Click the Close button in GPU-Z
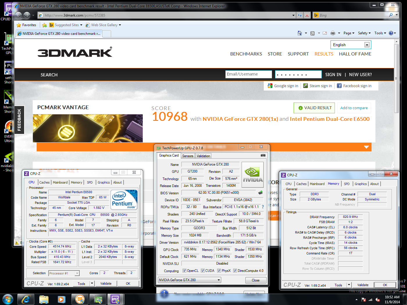 256,280
